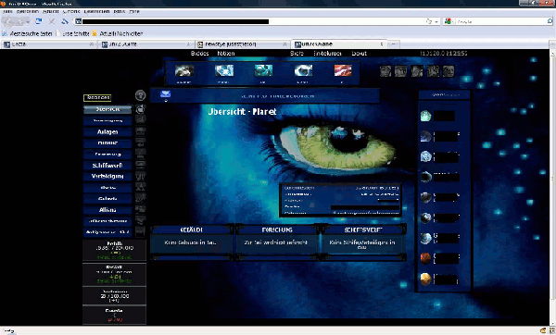Open the Bearbeiten menu
Screen dimensions: 556x335
point(27,11)
